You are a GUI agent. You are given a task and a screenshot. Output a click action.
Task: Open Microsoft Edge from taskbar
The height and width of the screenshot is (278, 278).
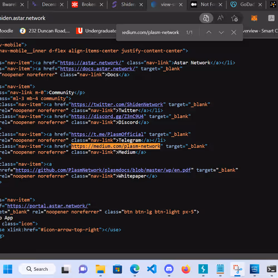click(135, 269)
